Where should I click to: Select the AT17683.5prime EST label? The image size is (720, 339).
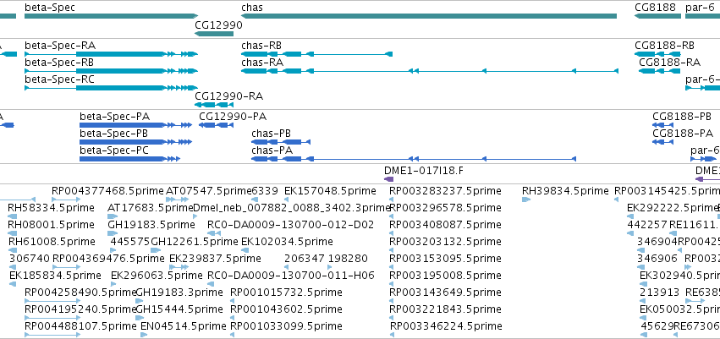tap(150, 208)
